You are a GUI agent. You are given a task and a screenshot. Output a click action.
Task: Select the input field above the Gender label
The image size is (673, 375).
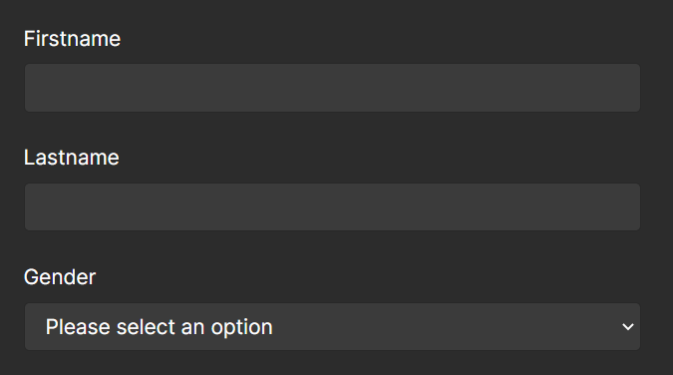332,207
